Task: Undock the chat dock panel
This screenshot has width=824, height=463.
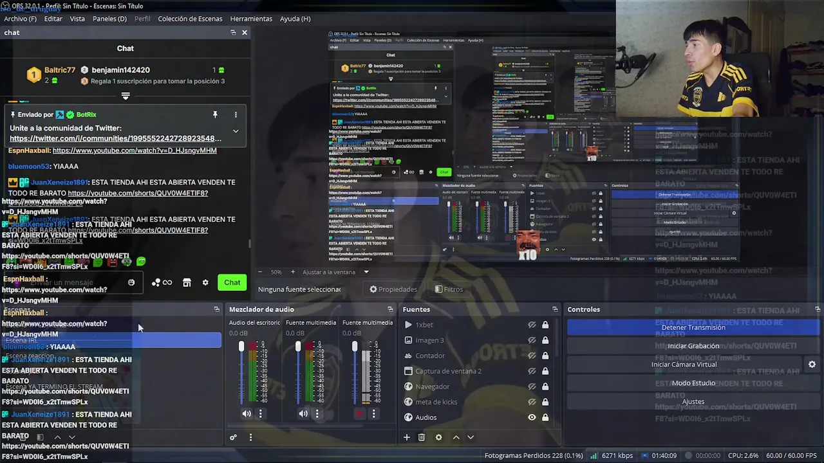Action: click(x=233, y=32)
